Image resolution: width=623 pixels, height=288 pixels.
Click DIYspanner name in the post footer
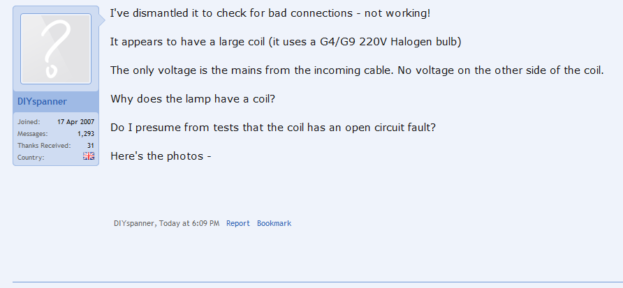coord(134,224)
